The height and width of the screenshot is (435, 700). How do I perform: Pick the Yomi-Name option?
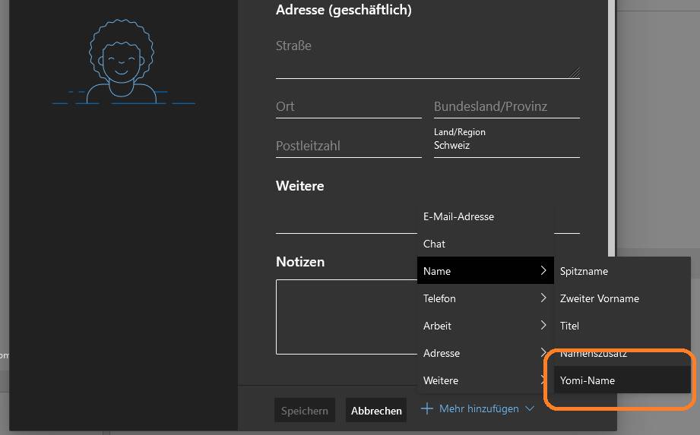[587, 380]
